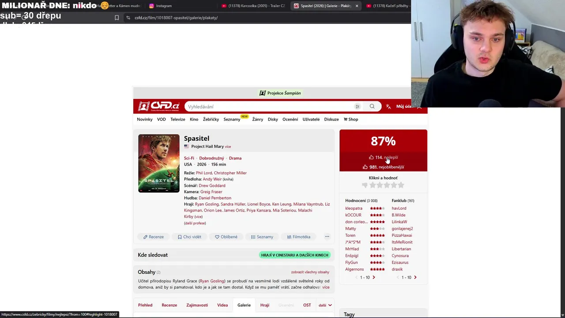The height and width of the screenshot is (318, 565).
Task: Open the Kino menu item
Action: pos(194,119)
